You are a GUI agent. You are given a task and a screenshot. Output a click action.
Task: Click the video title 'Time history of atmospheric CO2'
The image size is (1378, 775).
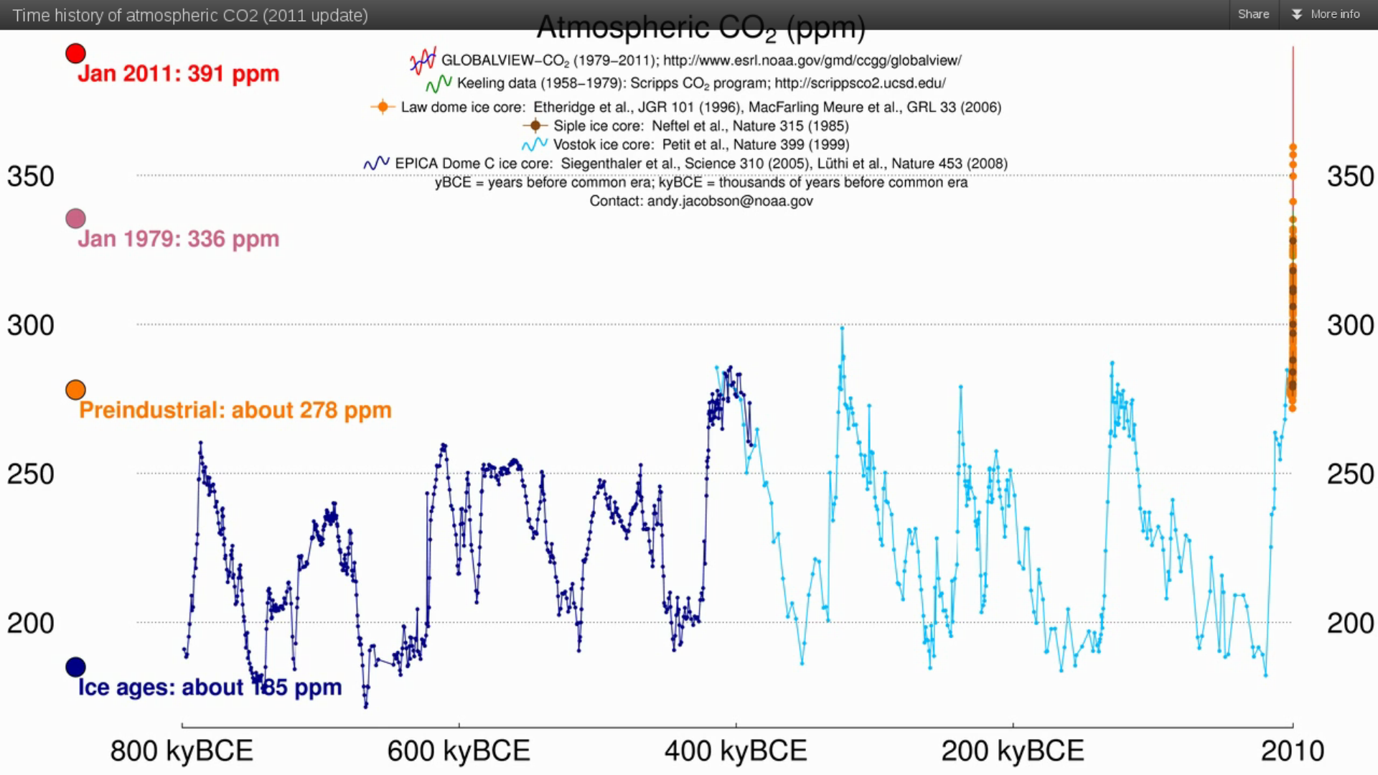(x=190, y=15)
